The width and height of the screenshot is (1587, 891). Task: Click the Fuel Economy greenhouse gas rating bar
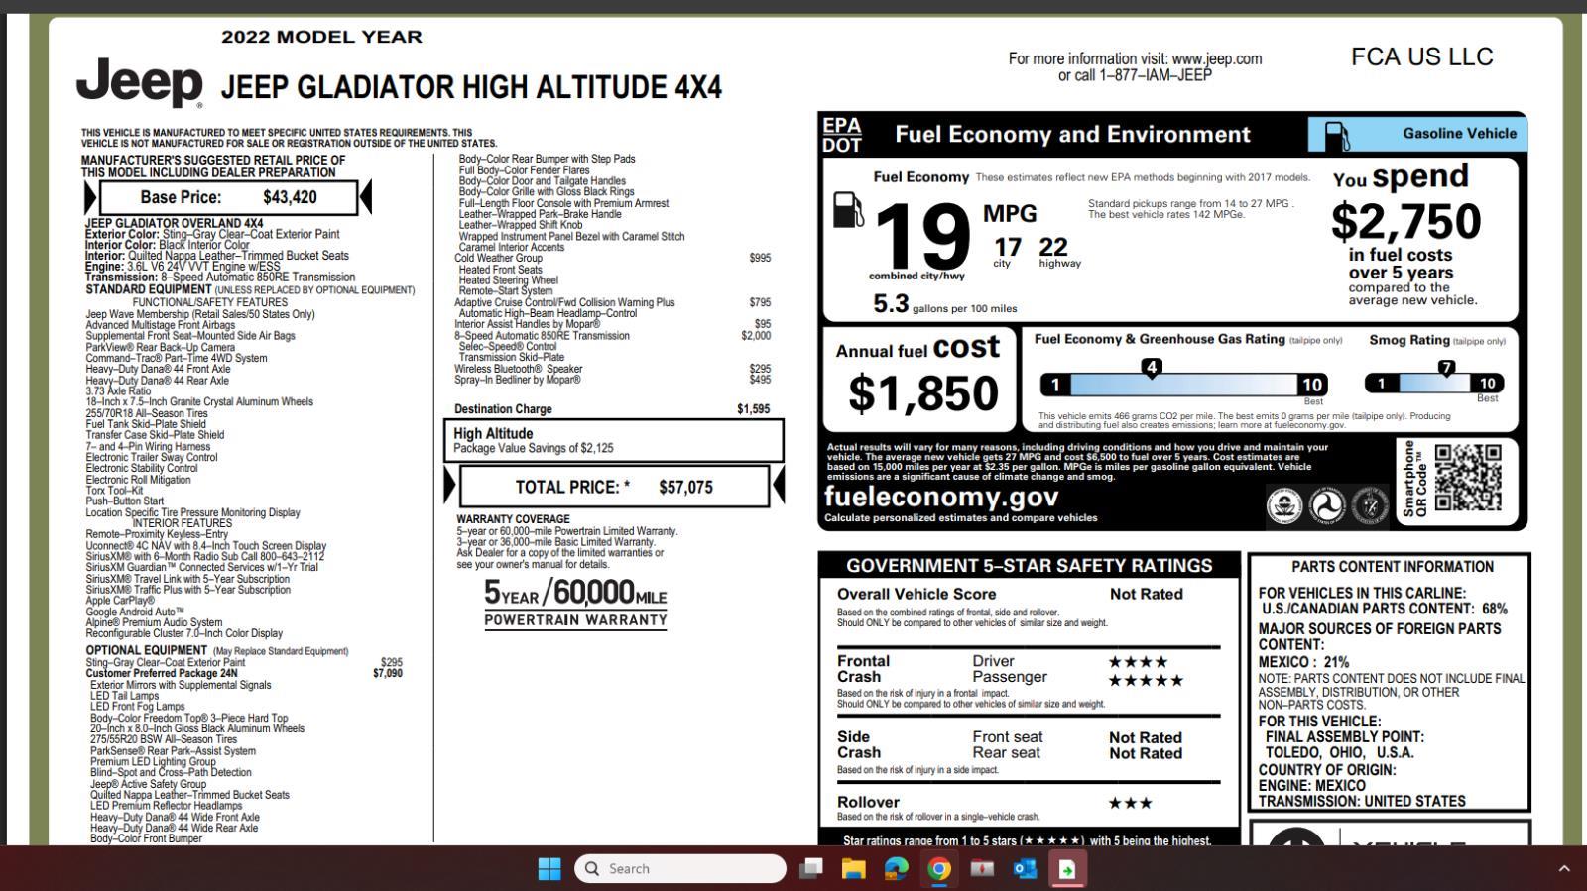pos(1183,385)
